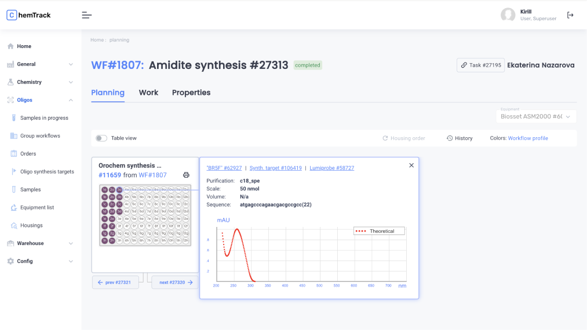
Task: Switch to the Properties tab
Action: tap(191, 93)
